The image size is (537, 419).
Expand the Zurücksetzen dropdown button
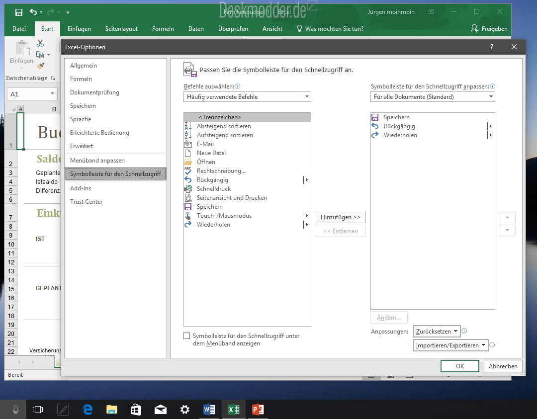coord(437,332)
